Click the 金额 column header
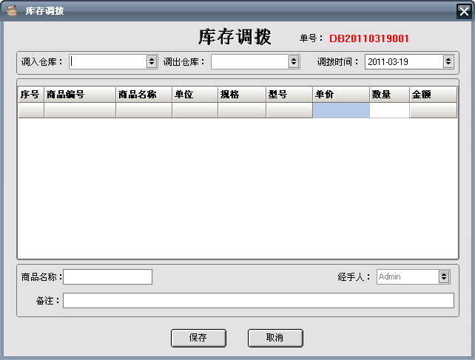 (433, 95)
